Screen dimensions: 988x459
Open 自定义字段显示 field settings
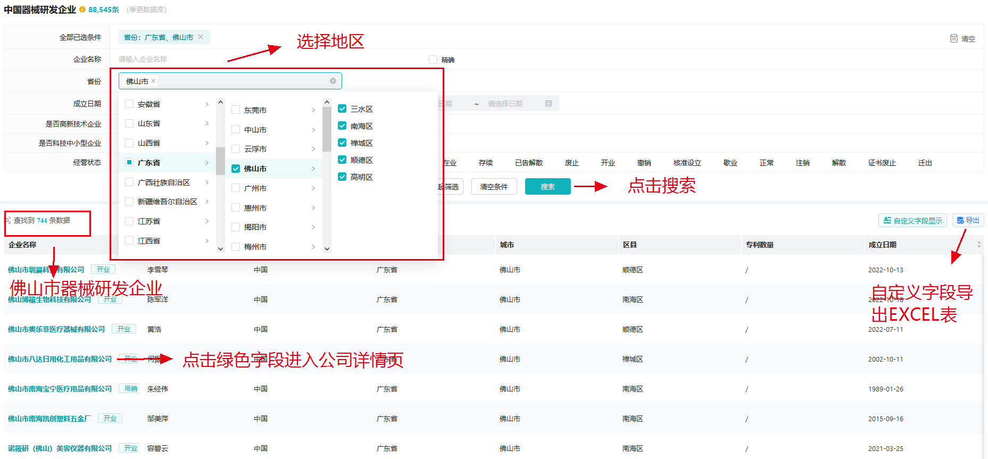tap(912, 220)
